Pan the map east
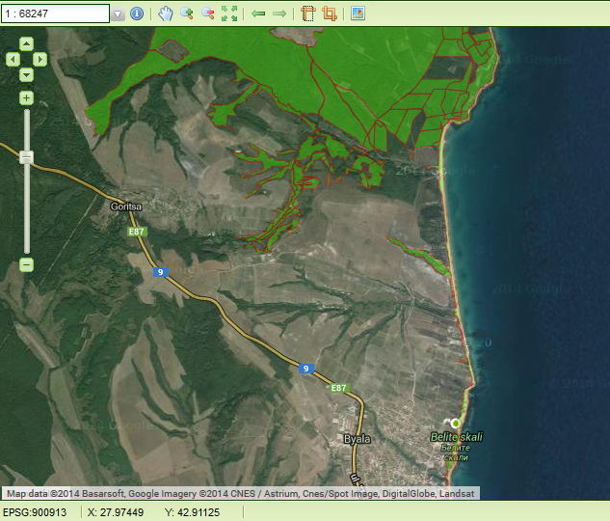 [40, 59]
